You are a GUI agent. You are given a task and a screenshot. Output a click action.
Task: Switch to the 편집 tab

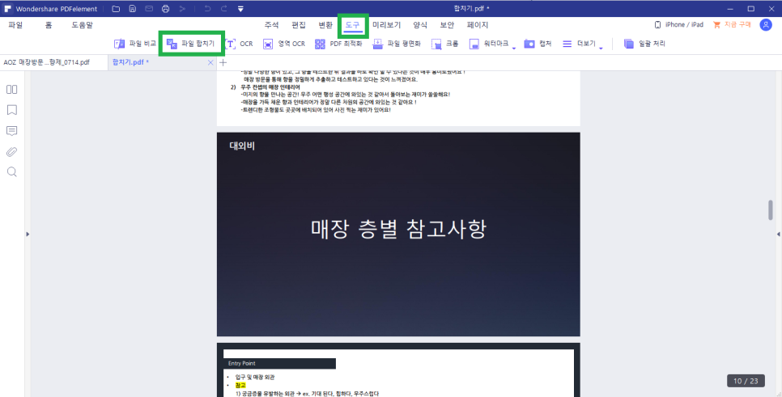299,25
